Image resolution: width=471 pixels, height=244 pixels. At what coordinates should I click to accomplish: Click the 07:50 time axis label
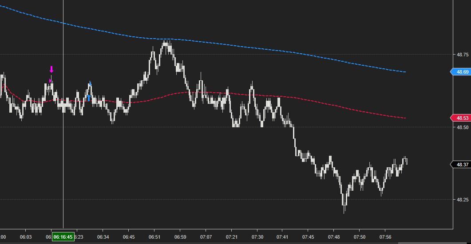(x=360, y=237)
